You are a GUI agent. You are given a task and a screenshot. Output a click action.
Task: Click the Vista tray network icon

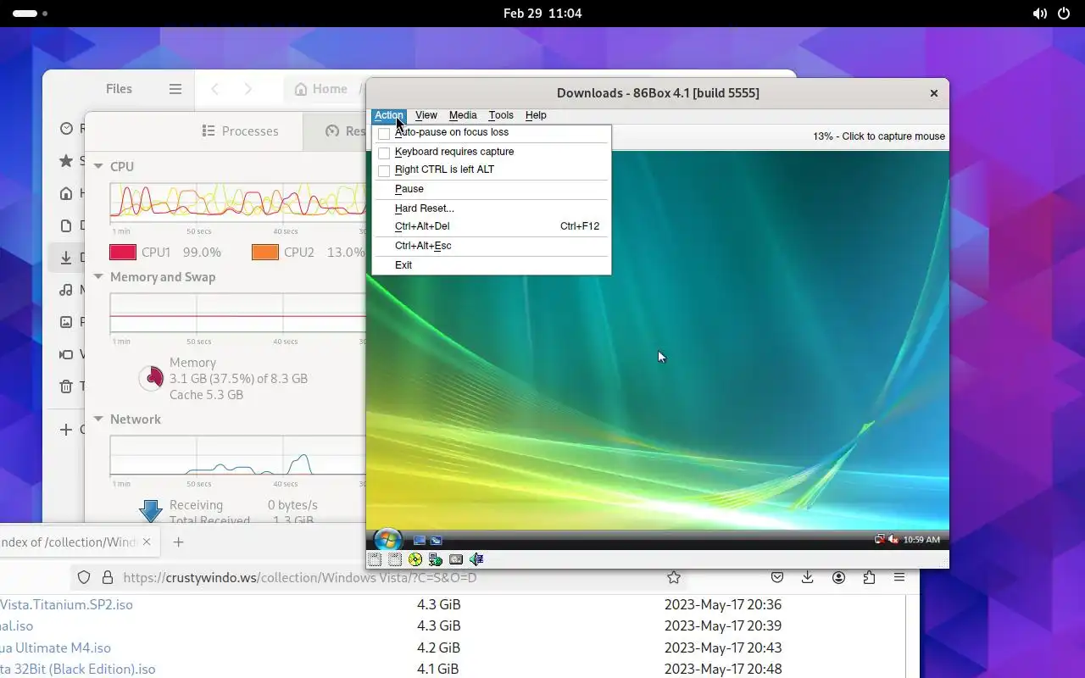(879, 539)
